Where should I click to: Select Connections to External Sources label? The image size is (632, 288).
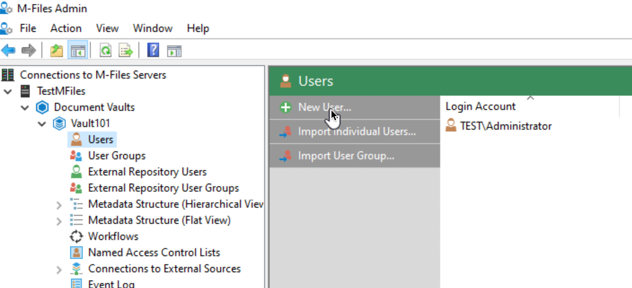(x=164, y=269)
